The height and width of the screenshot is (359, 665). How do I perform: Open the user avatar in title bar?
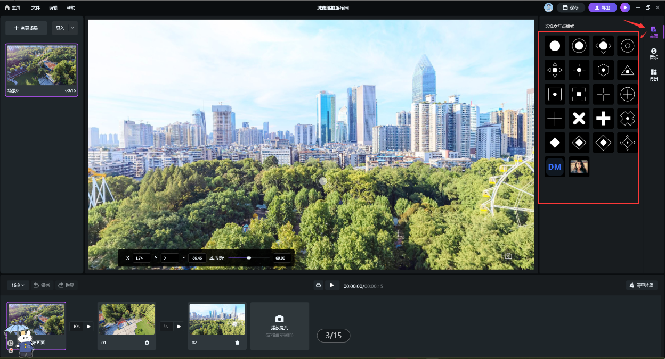tap(548, 7)
